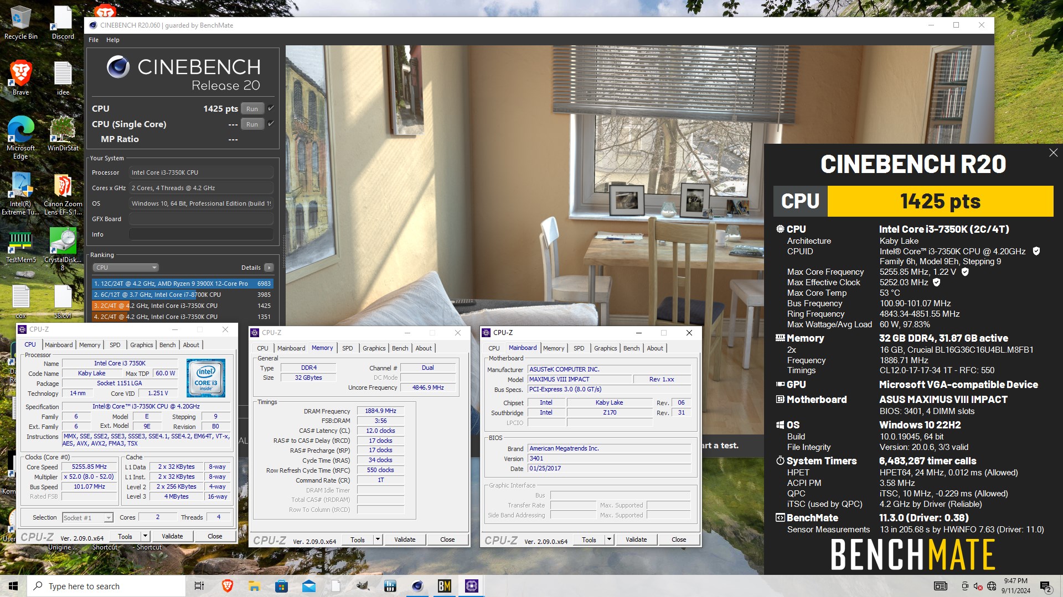This screenshot has width=1063, height=597.
Task: Open the idee text file icon
Action: [63, 77]
